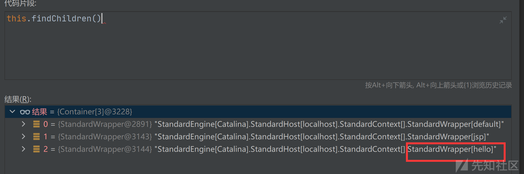Viewport: 524px width, 174px height.
Task: Click the array element icon of entry 2
Action: point(36,149)
